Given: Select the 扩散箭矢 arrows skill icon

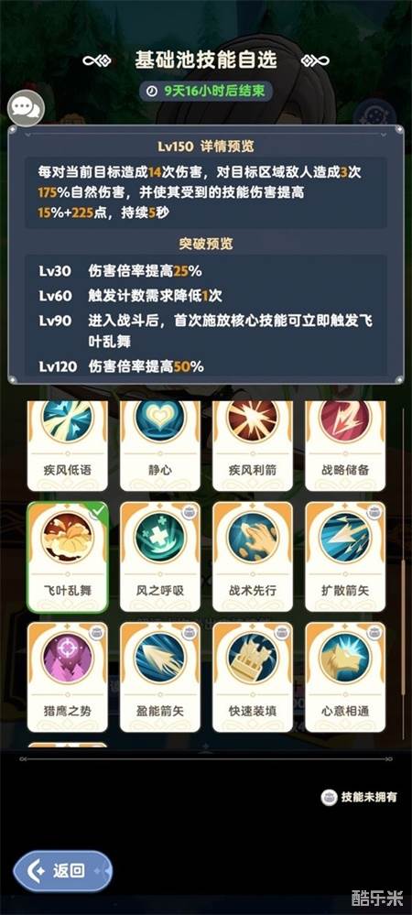Looking at the screenshot, I should coord(345,538).
